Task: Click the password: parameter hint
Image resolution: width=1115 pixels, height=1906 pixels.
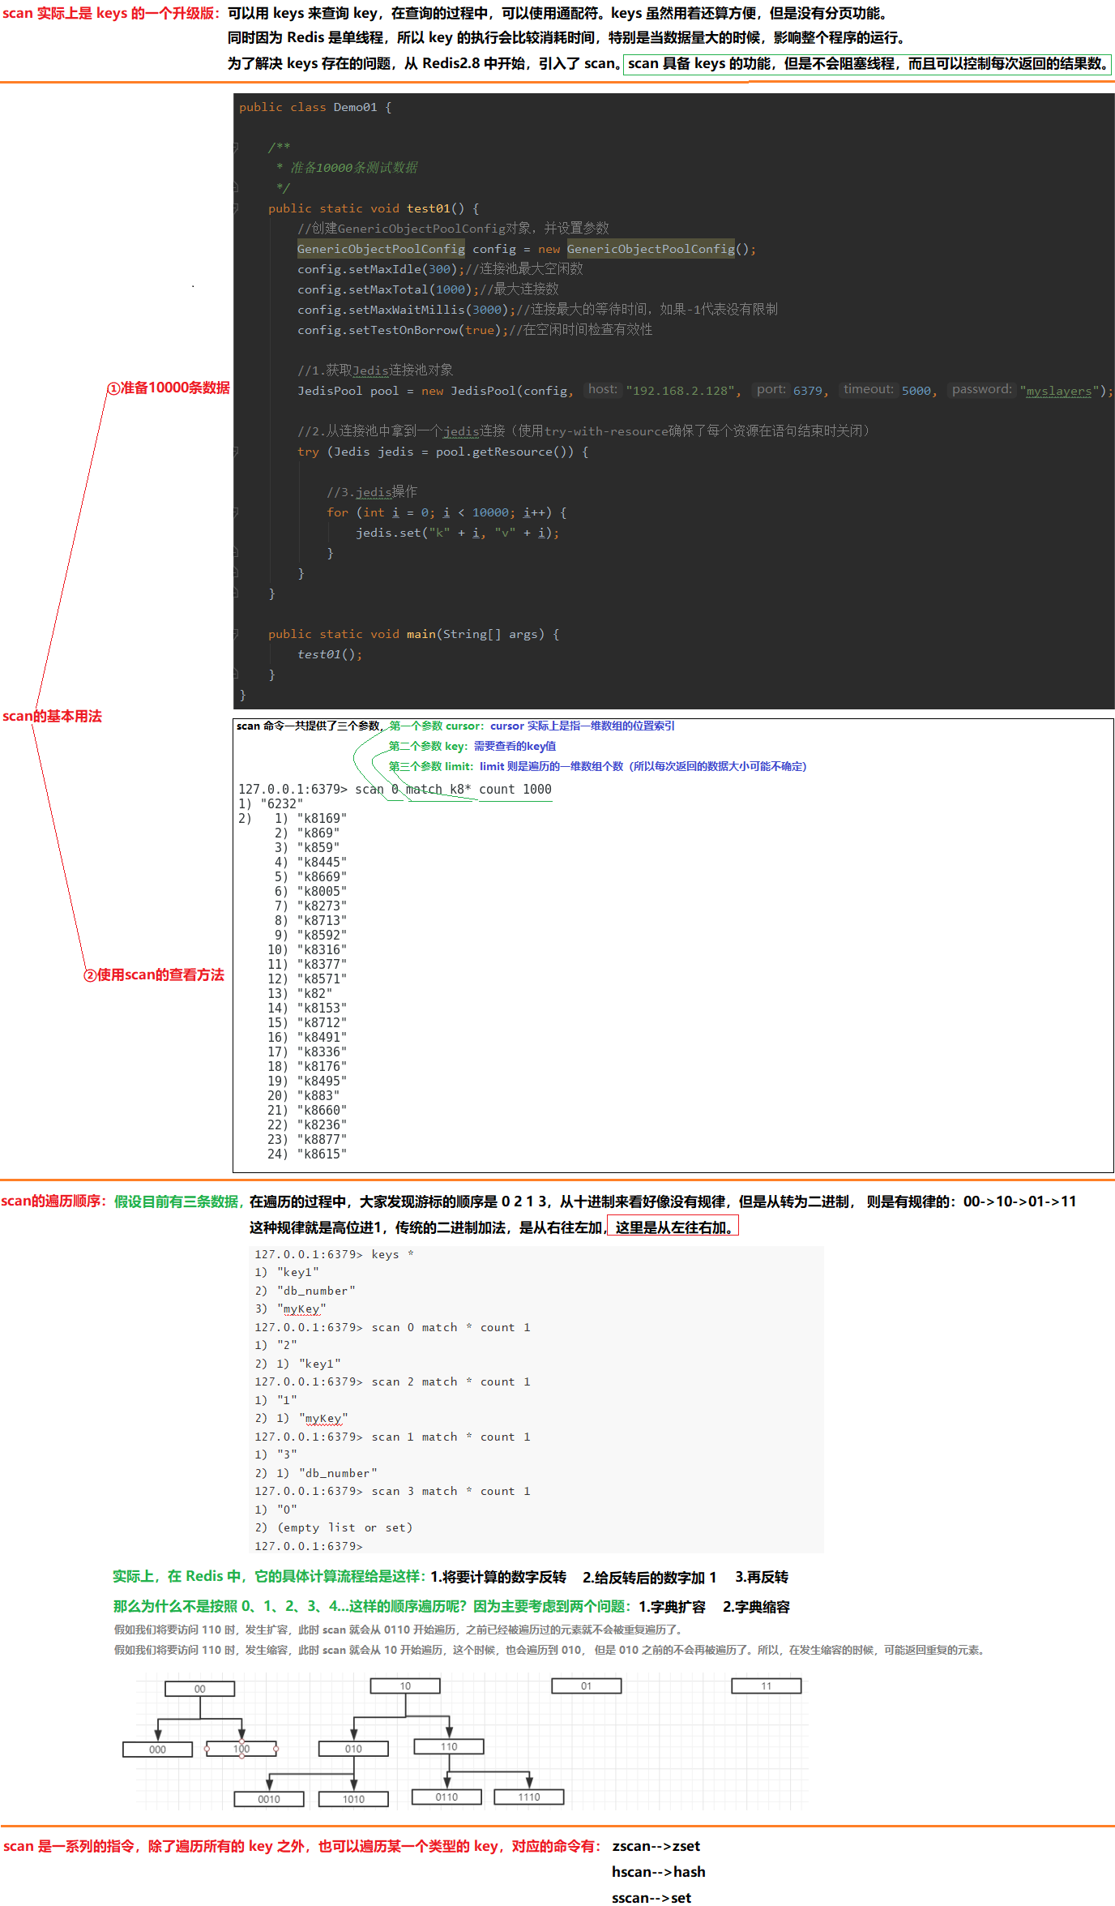Action: coord(981,390)
